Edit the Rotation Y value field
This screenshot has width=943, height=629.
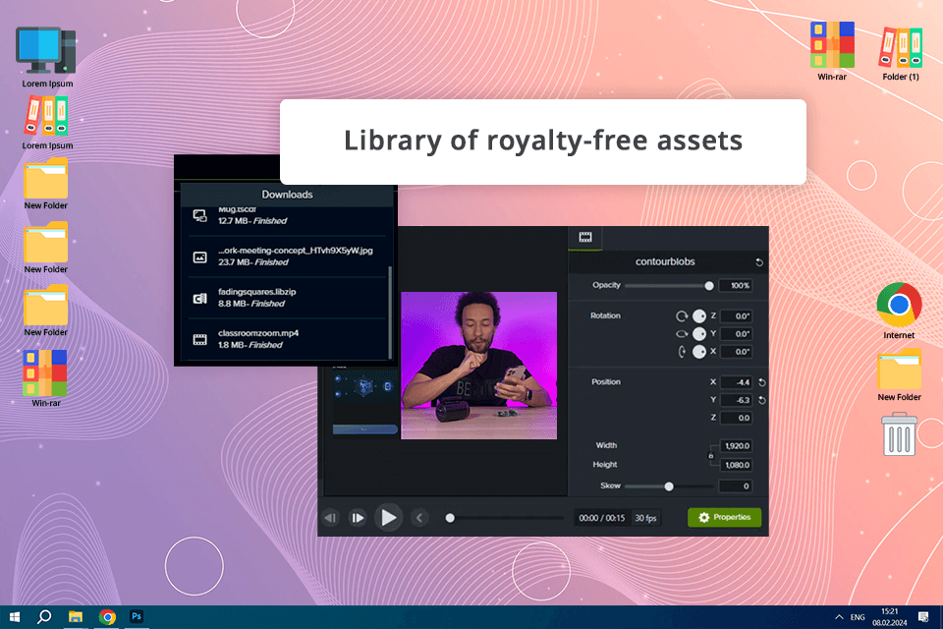pyautogui.click(x=736, y=334)
